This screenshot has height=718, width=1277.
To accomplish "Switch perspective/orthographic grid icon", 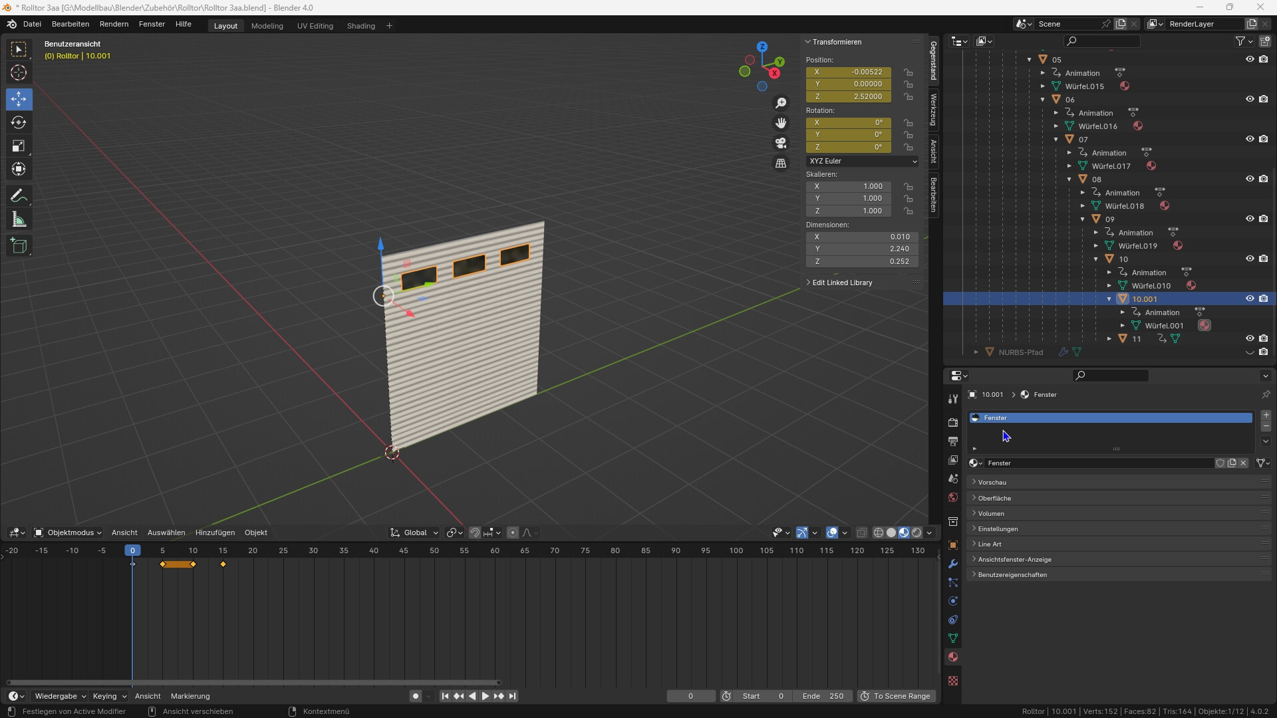I will [x=781, y=163].
